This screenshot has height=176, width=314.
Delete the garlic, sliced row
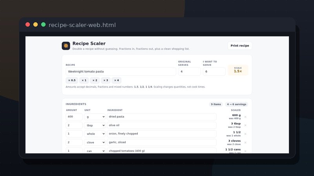tap(245, 142)
